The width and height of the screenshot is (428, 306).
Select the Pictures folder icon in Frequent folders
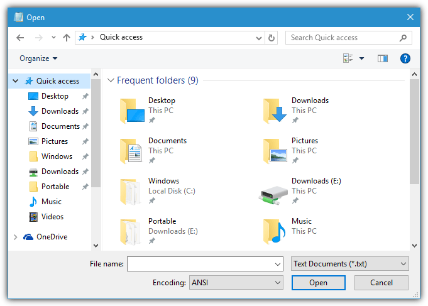275,150
